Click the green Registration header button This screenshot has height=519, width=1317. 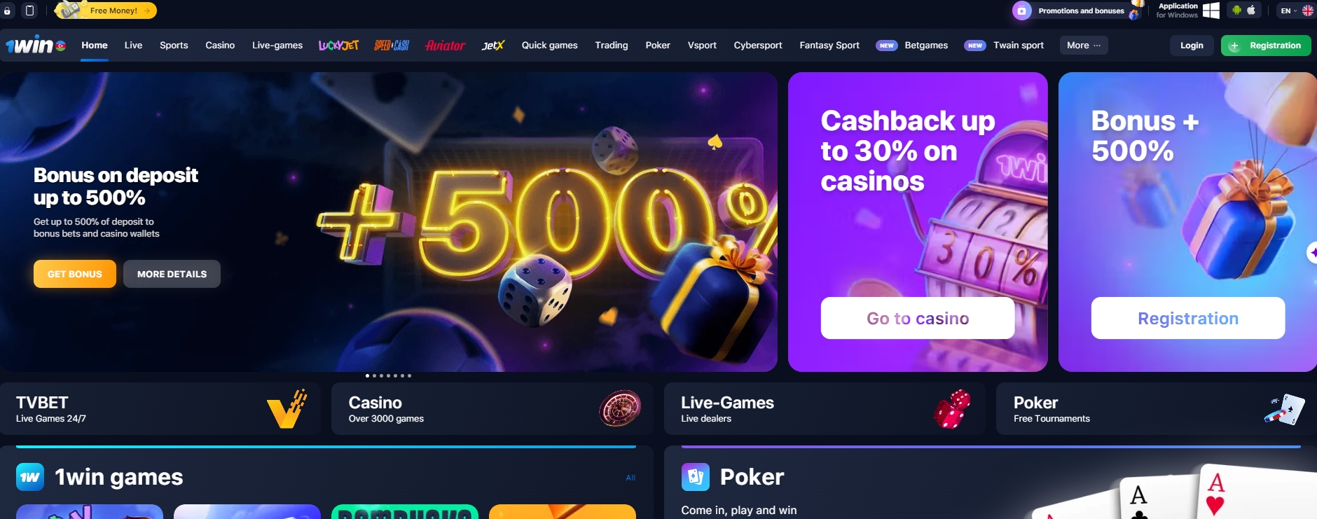point(1266,46)
